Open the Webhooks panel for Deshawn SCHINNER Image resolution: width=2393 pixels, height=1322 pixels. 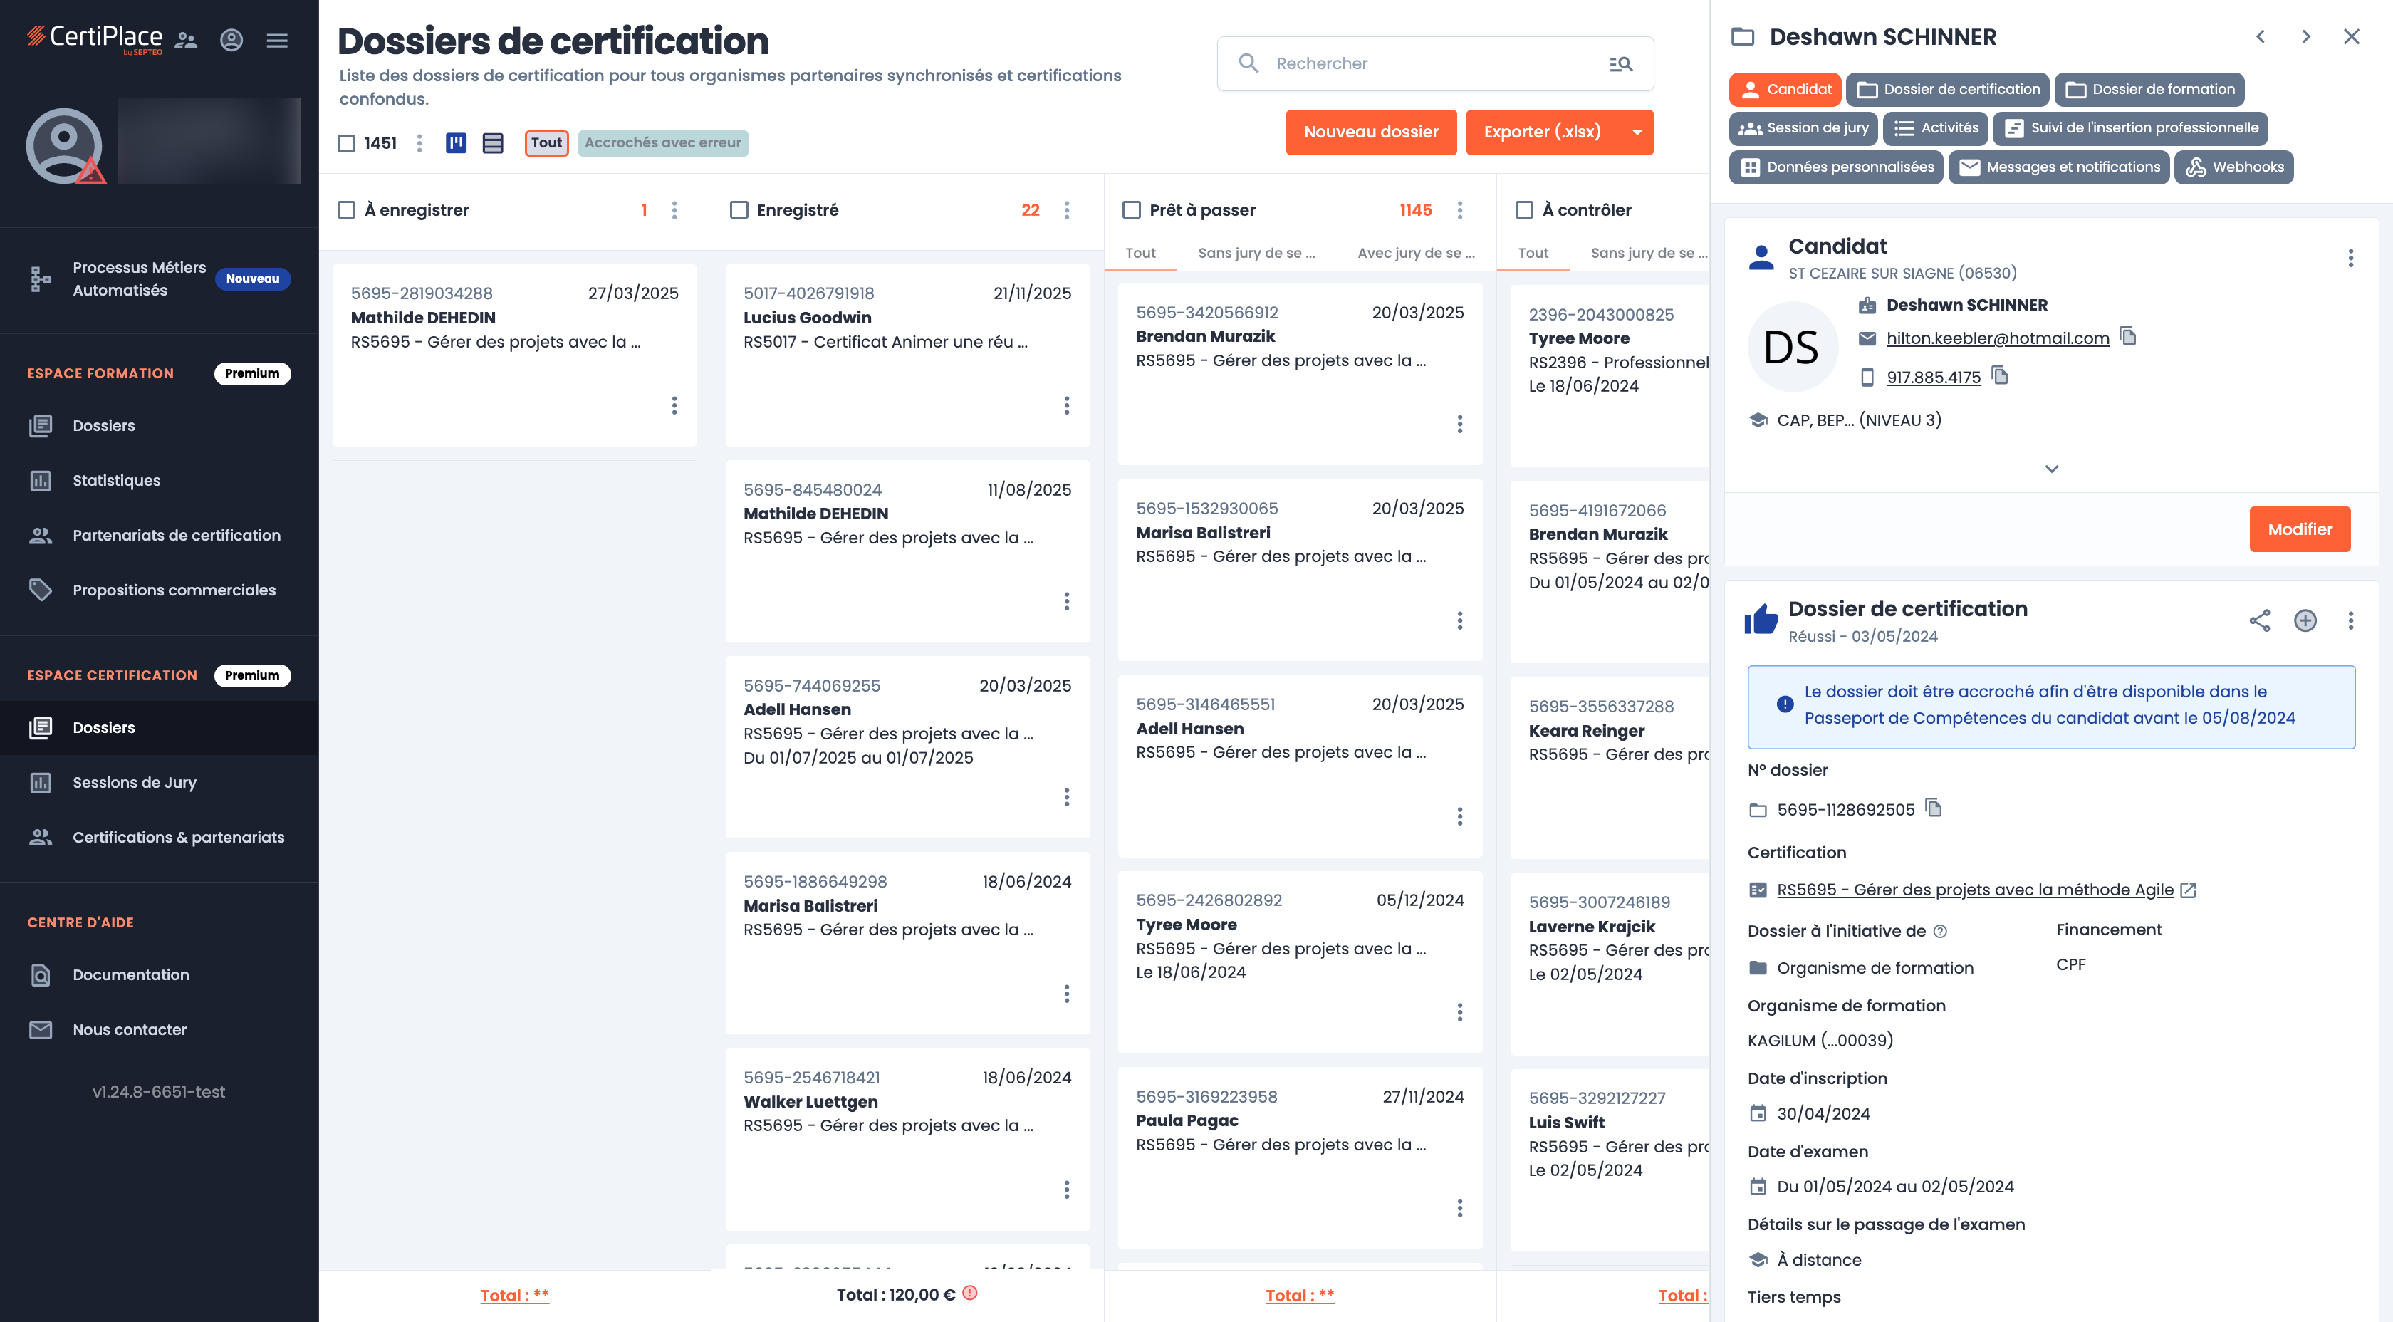[x=2233, y=166]
